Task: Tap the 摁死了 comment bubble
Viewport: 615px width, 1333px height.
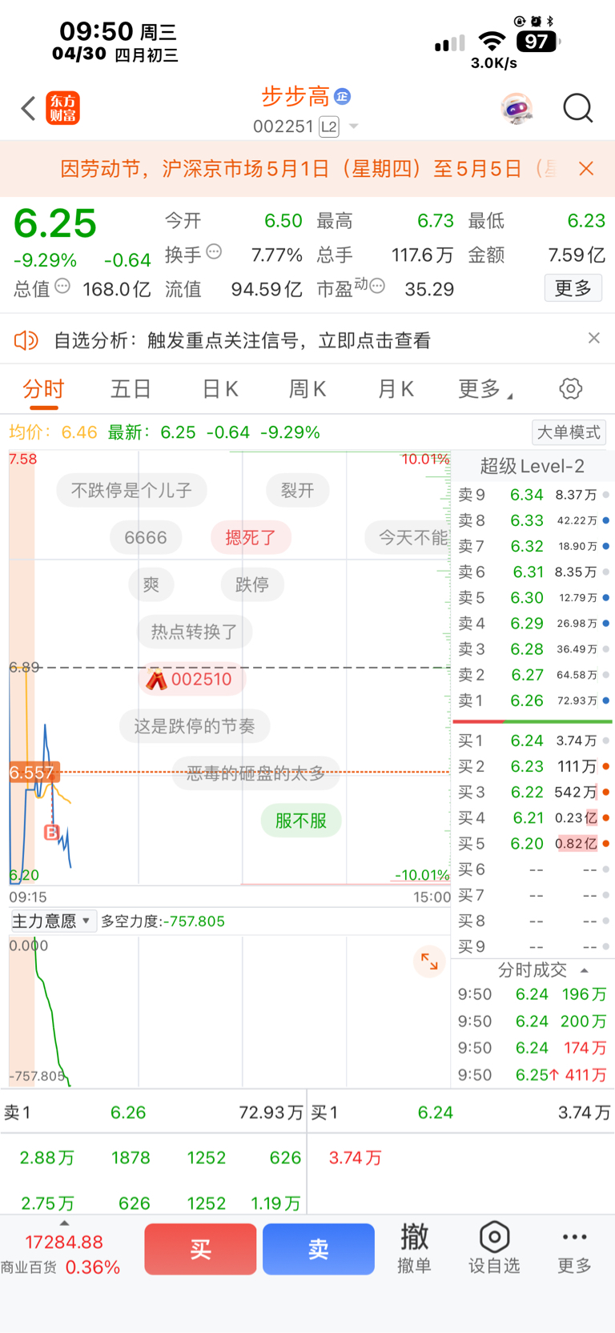Action: point(251,537)
